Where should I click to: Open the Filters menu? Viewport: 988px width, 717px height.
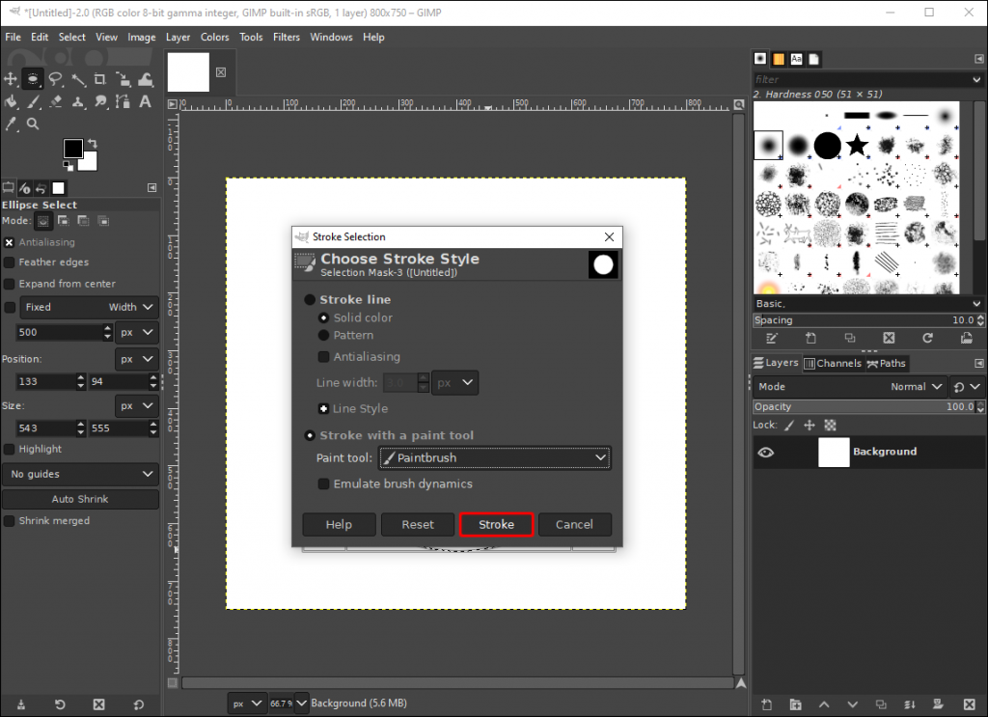pos(287,37)
